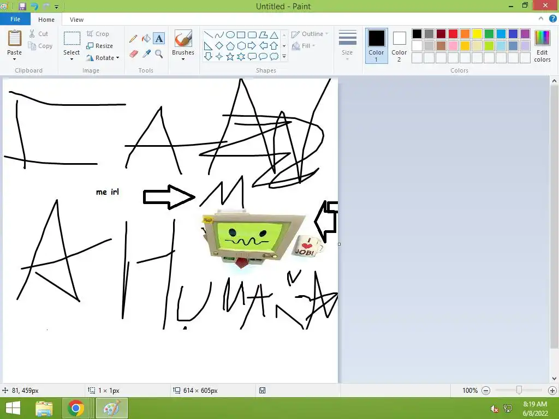The height and width of the screenshot is (419, 559).
Task: Select the Pencil tool
Action: (x=133, y=39)
